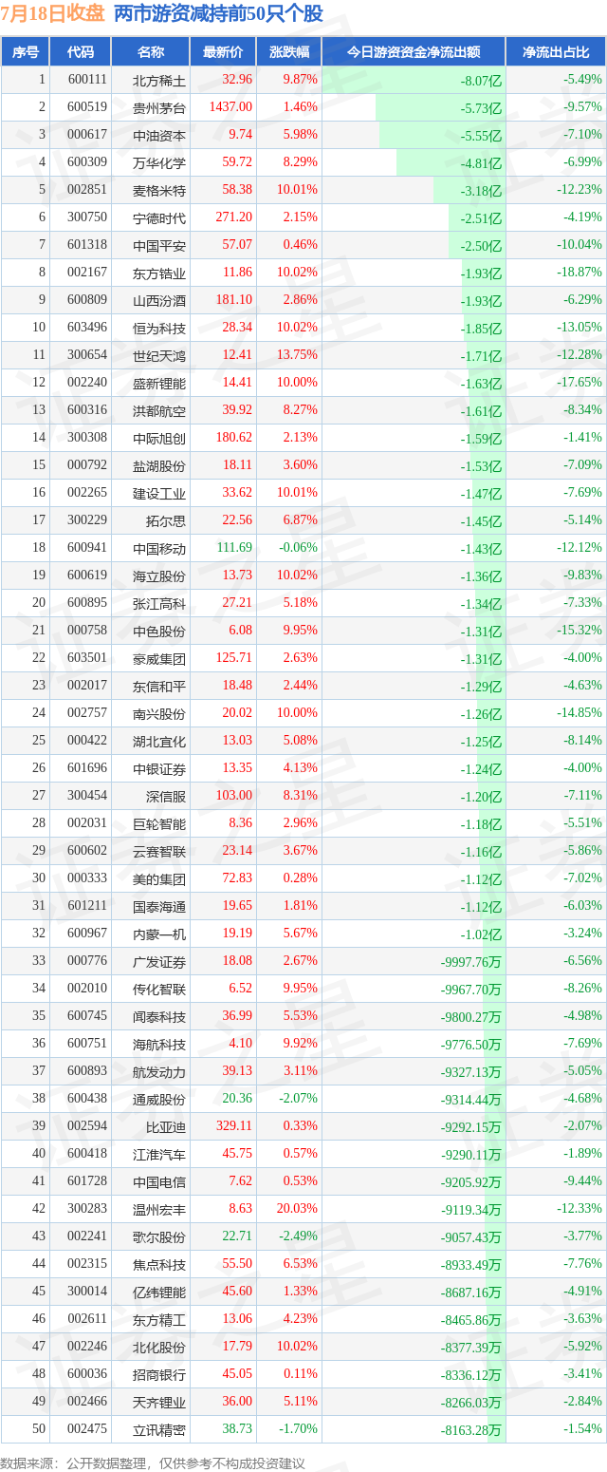Click outflow ratio -3.63% for 东方精工

pyautogui.click(x=581, y=1319)
